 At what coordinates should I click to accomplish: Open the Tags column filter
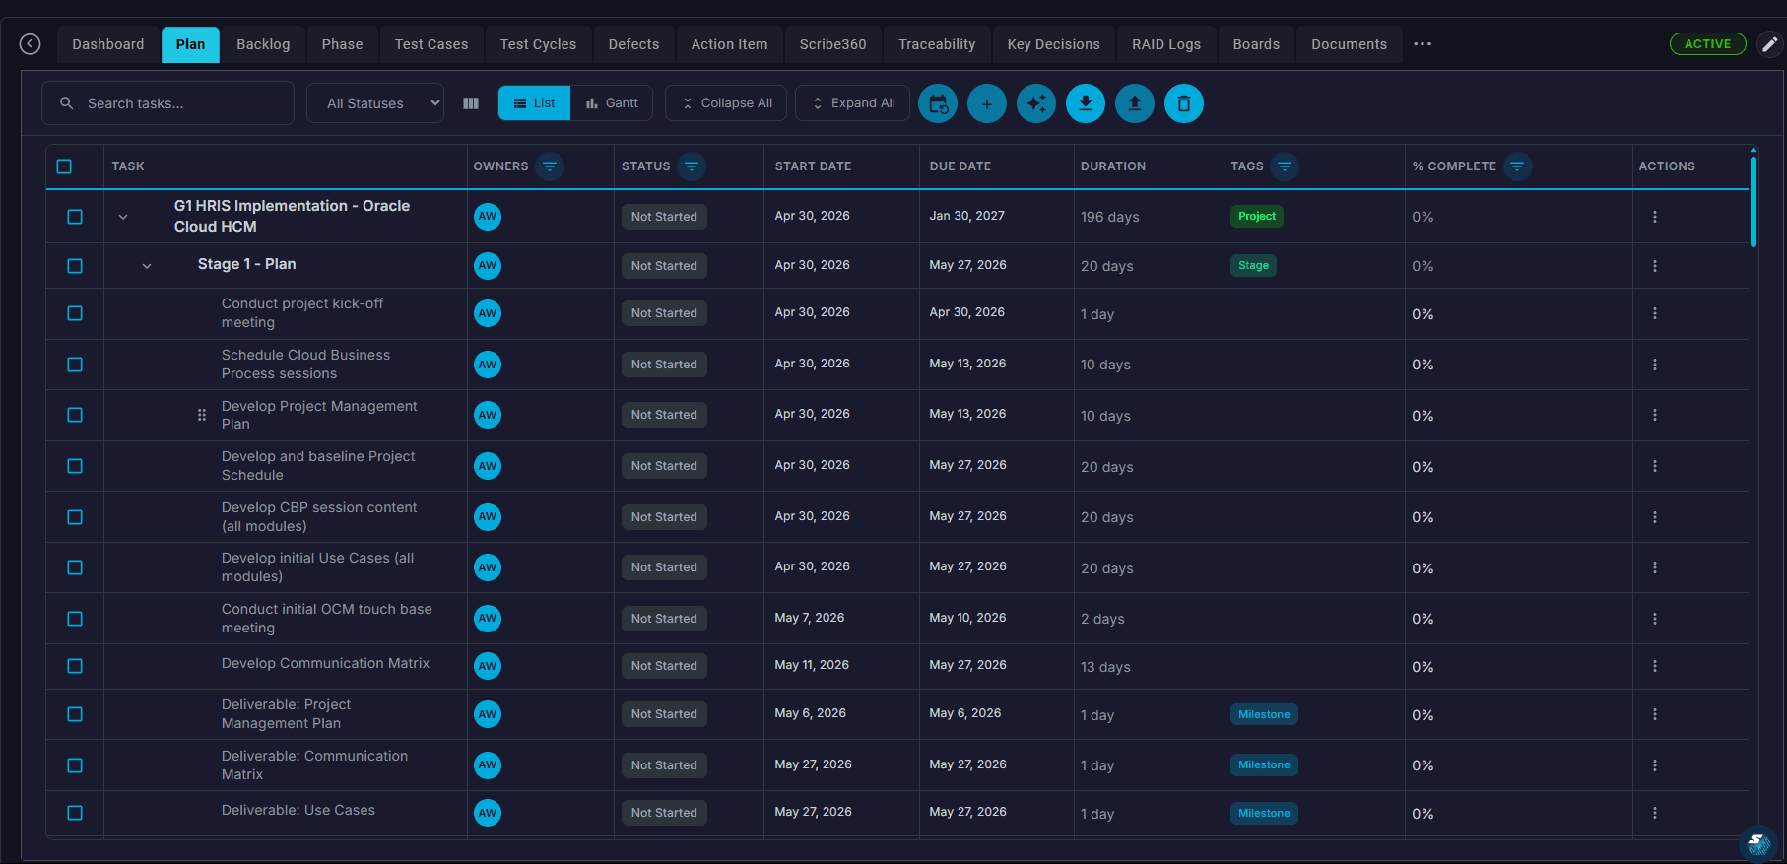1285,166
